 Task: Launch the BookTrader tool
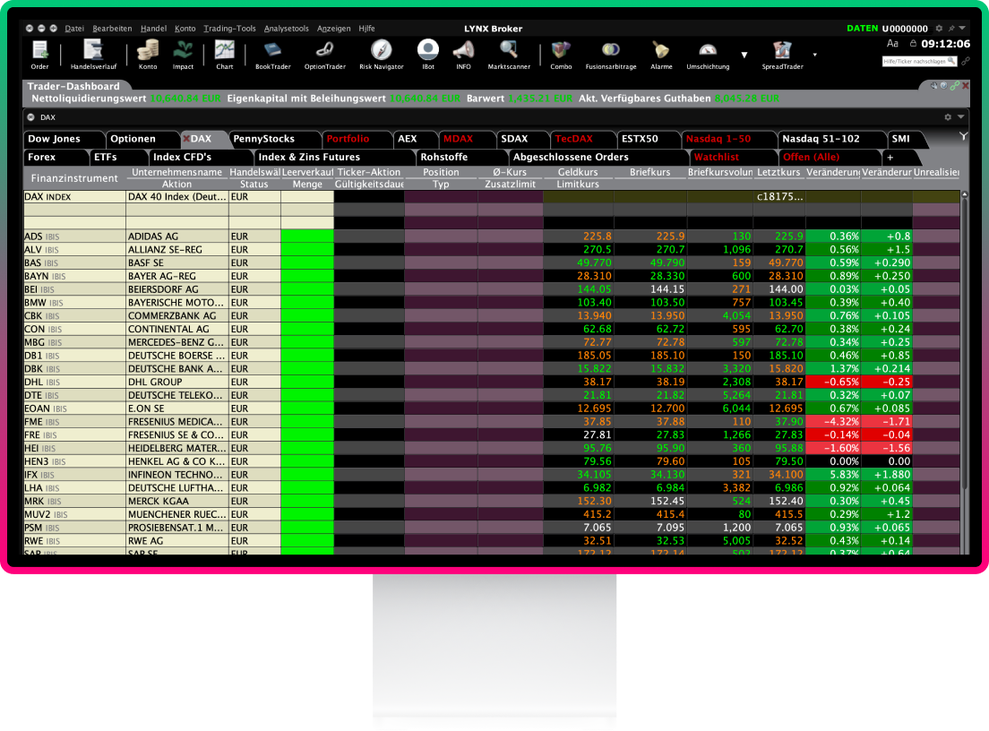click(x=272, y=55)
